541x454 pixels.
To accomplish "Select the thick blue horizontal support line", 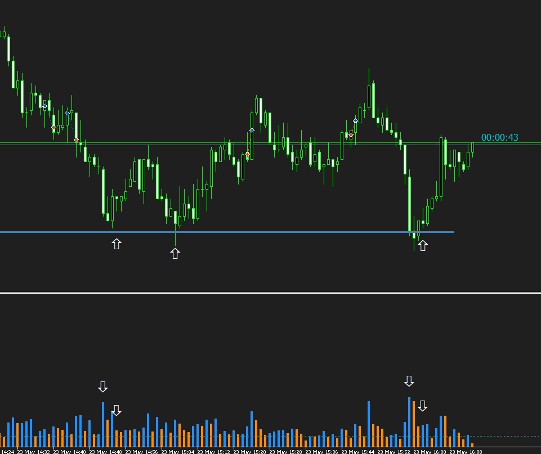I will [227, 232].
